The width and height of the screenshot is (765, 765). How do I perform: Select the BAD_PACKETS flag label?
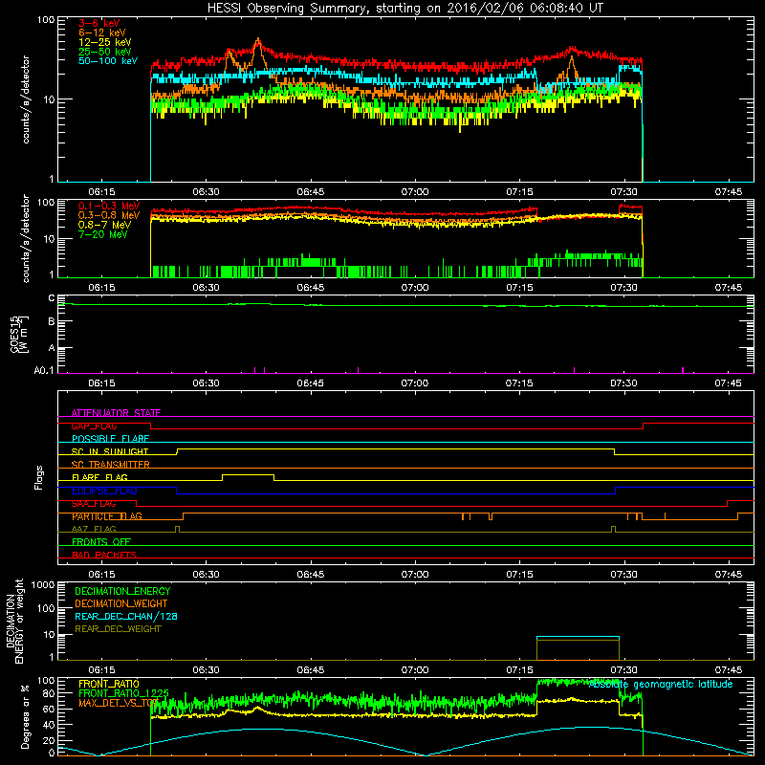[104, 555]
